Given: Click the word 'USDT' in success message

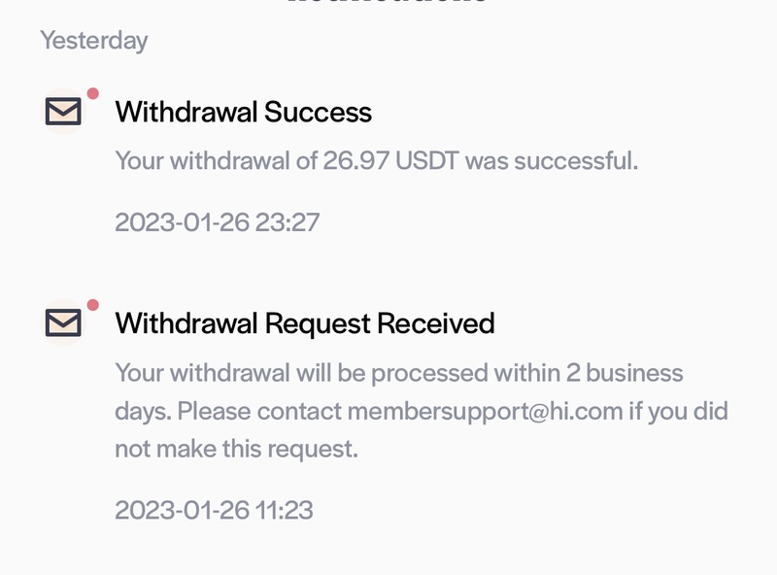Looking at the screenshot, I should (427, 160).
